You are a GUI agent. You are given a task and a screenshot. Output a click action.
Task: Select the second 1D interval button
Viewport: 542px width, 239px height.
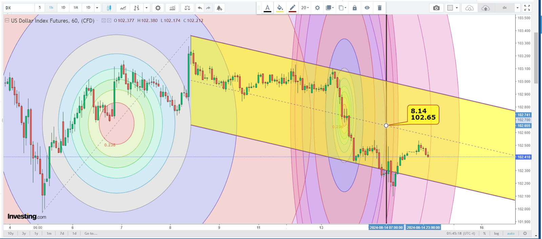(x=88, y=8)
